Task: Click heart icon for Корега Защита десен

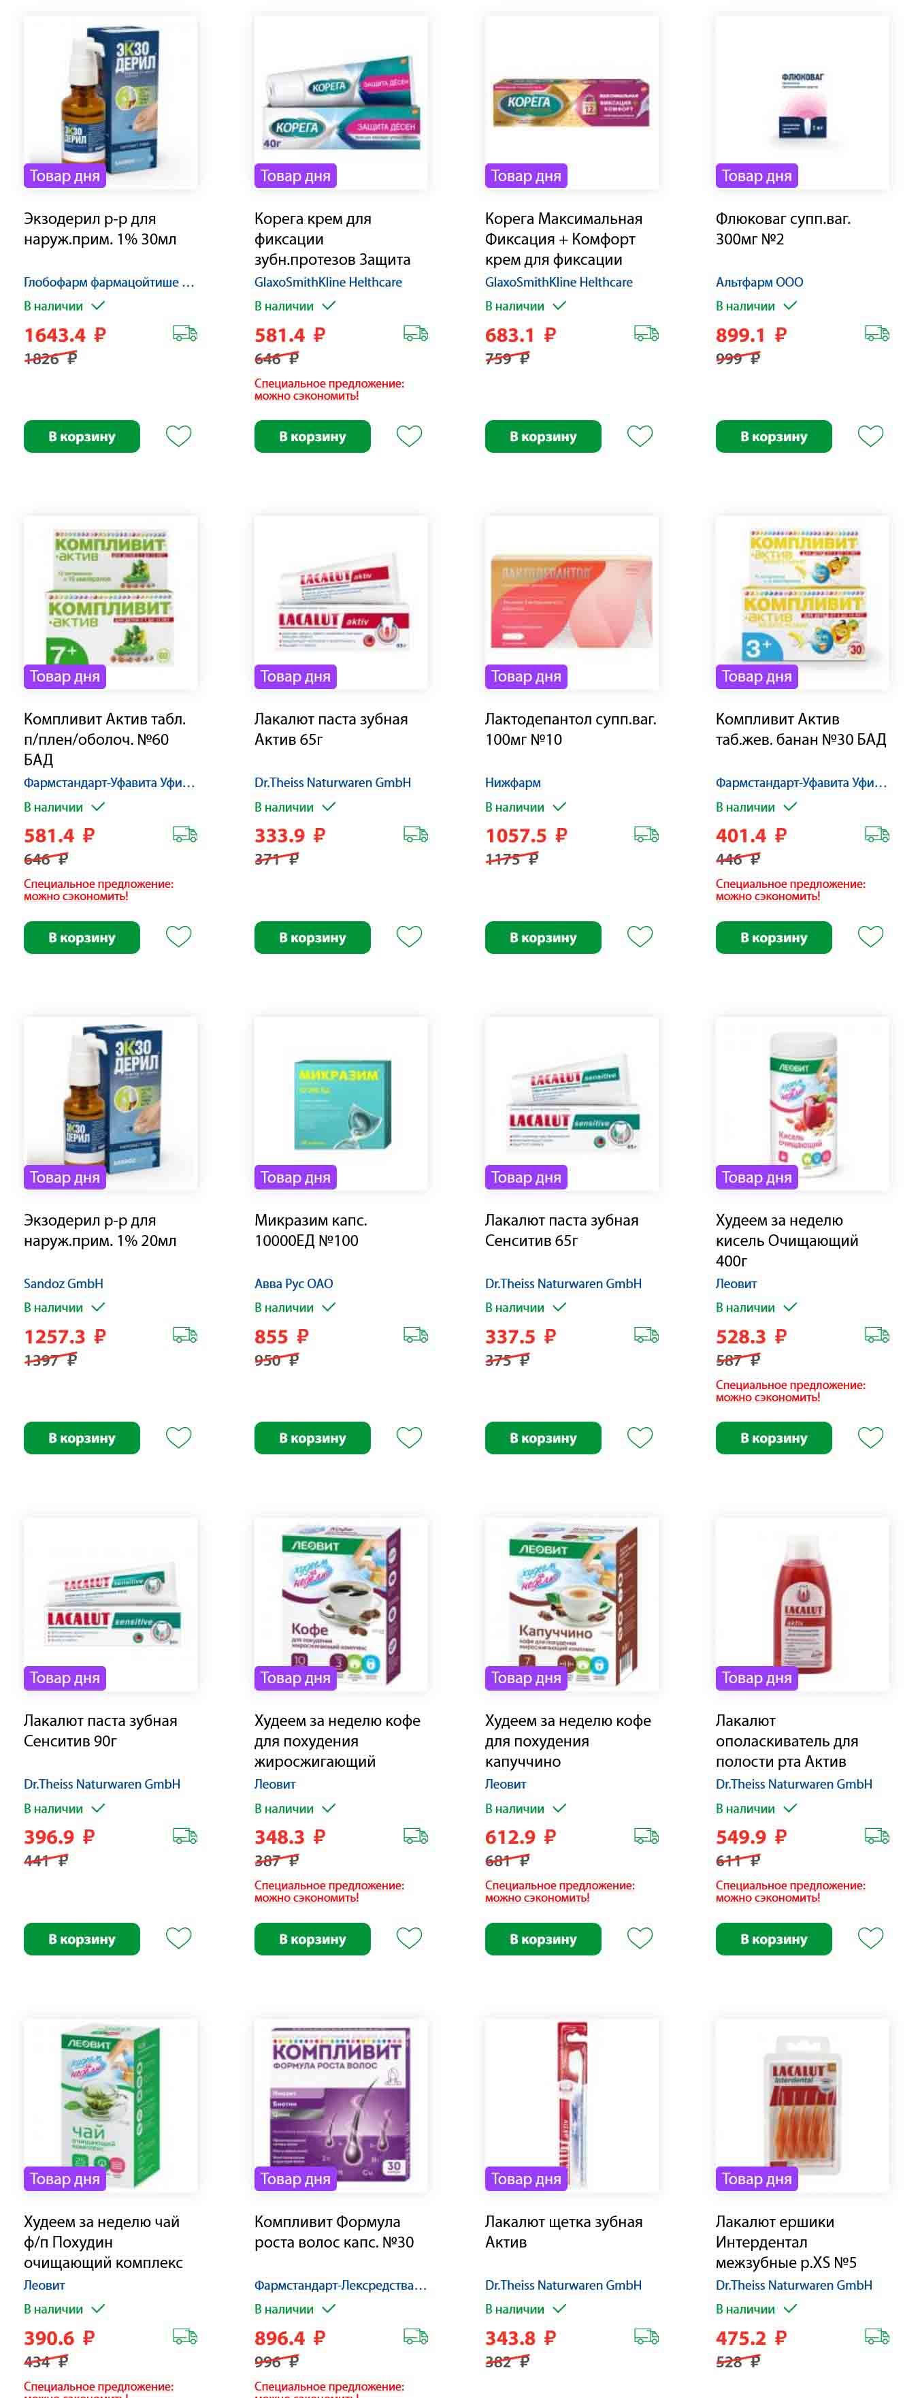Action: pyautogui.click(x=409, y=436)
